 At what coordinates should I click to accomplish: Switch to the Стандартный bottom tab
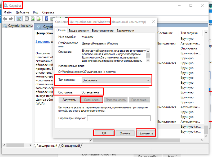(x=70, y=146)
